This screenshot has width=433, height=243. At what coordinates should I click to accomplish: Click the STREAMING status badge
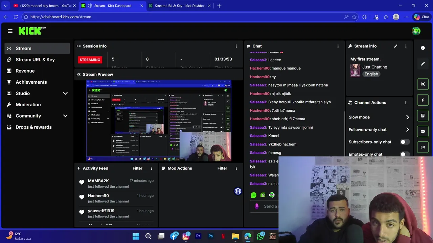click(x=90, y=60)
